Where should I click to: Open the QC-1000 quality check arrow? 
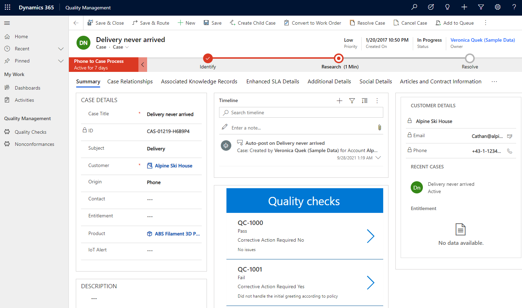tap(371, 236)
